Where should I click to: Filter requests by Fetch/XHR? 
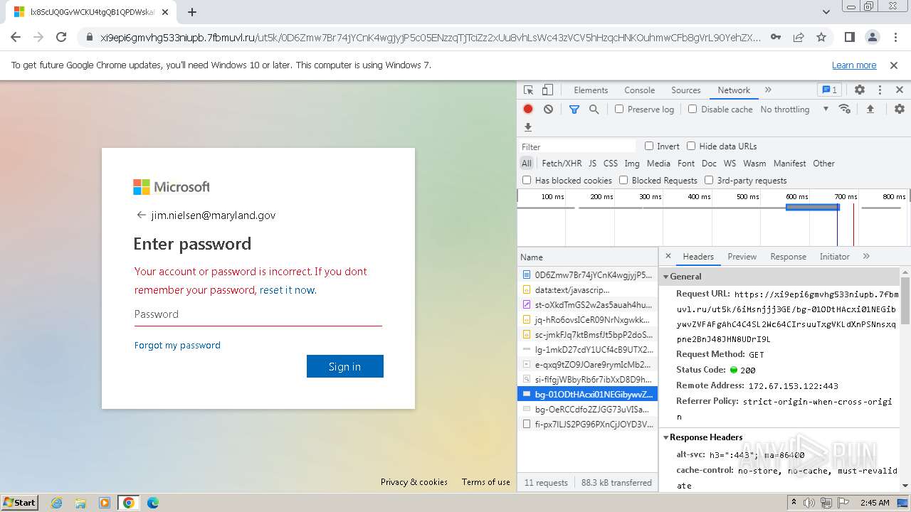[562, 163]
